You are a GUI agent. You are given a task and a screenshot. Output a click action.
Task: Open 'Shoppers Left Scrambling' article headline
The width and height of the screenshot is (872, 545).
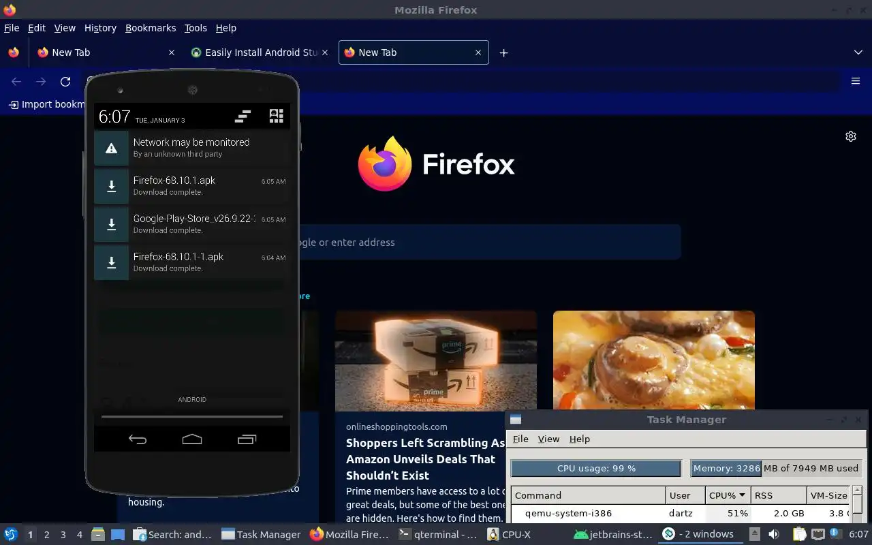pyautogui.click(x=426, y=459)
